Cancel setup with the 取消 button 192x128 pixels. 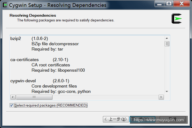click(x=173, y=119)
